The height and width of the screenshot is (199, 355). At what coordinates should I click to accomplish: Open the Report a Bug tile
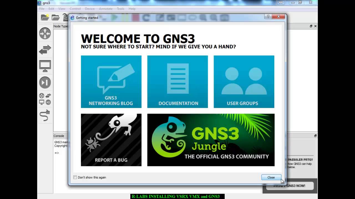(111, 140)
